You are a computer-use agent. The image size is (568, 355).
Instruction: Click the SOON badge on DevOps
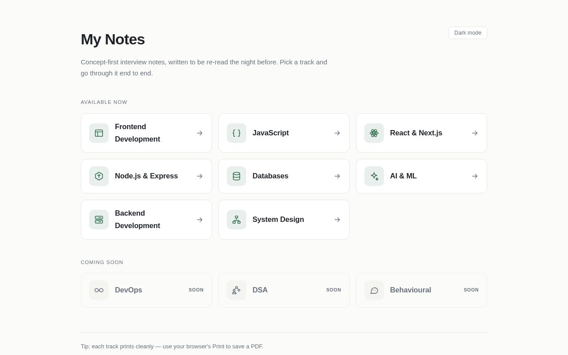point(196,290)
